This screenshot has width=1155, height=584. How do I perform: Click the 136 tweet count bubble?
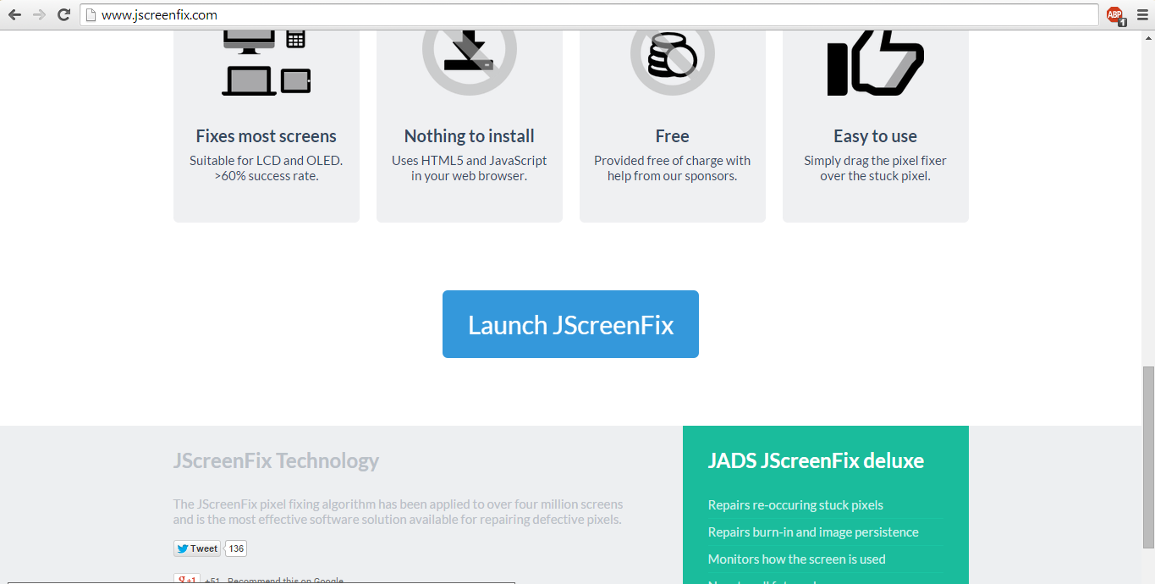(x=236, y=548)
